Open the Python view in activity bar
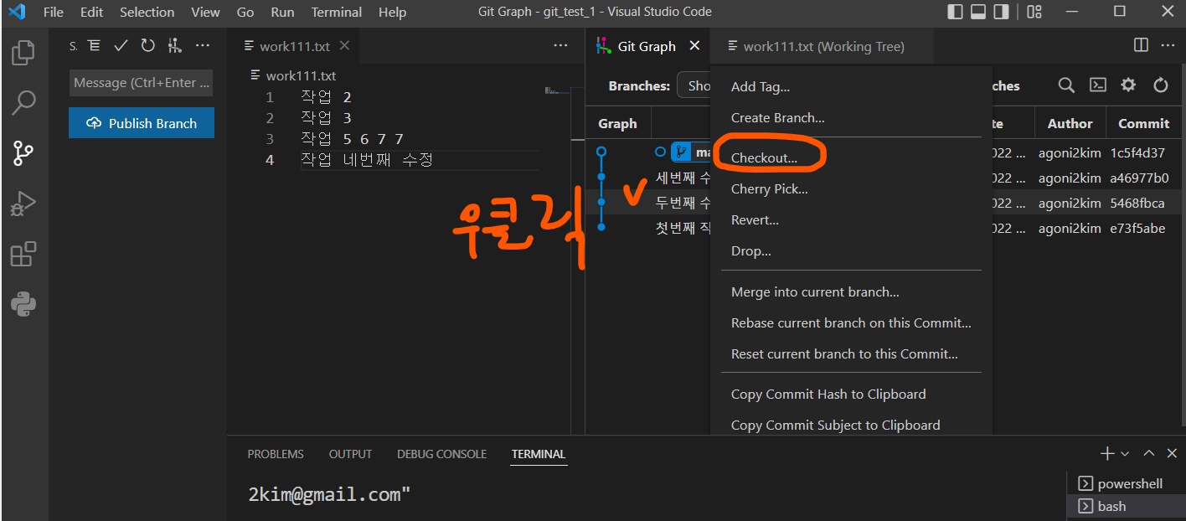This screenshot has width=1186, height=521. [x=23, y=304]
